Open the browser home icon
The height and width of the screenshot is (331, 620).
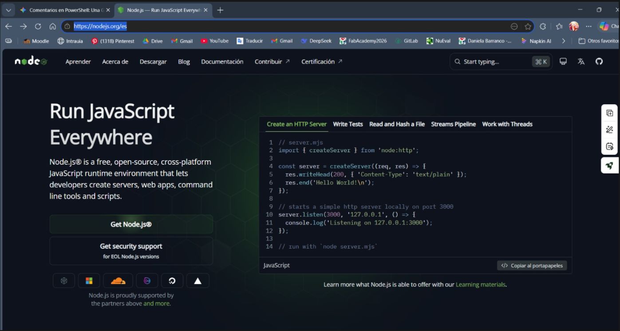pos(52,27)
